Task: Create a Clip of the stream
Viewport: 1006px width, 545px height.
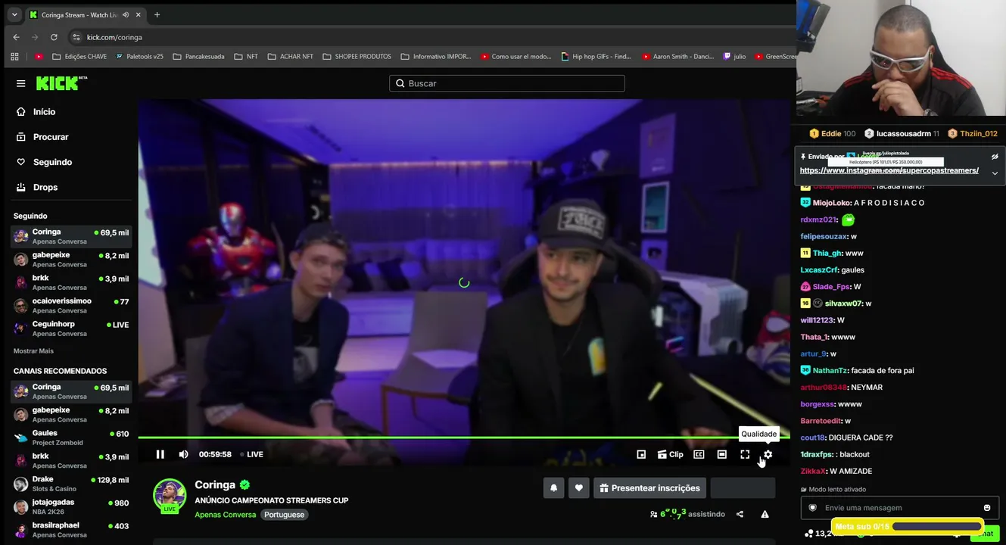Action: click(x=670, y=454)
